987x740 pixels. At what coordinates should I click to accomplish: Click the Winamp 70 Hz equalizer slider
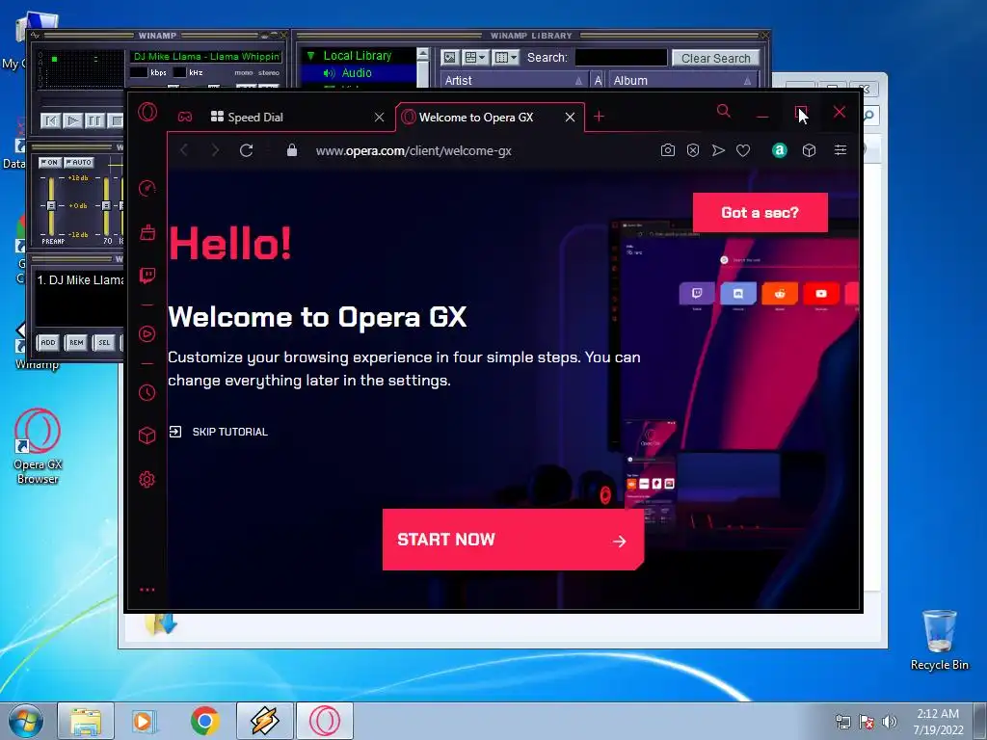[106, 206]
